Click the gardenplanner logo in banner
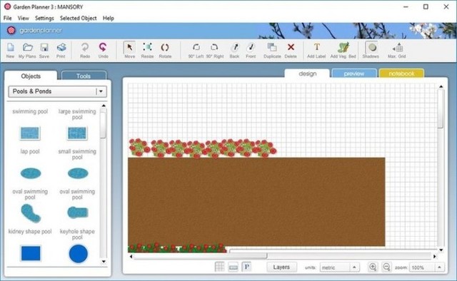 [x=35, y=30]
